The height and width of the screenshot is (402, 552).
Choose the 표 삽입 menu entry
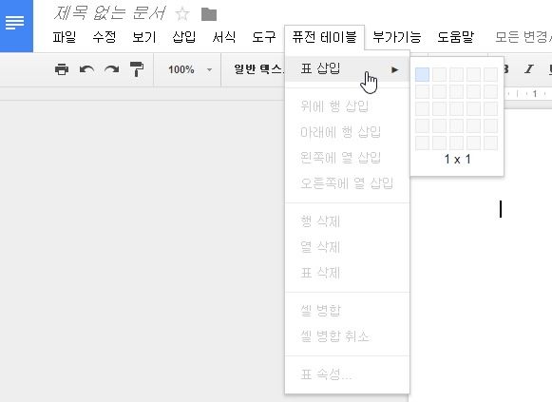click(x=347, y=69)
